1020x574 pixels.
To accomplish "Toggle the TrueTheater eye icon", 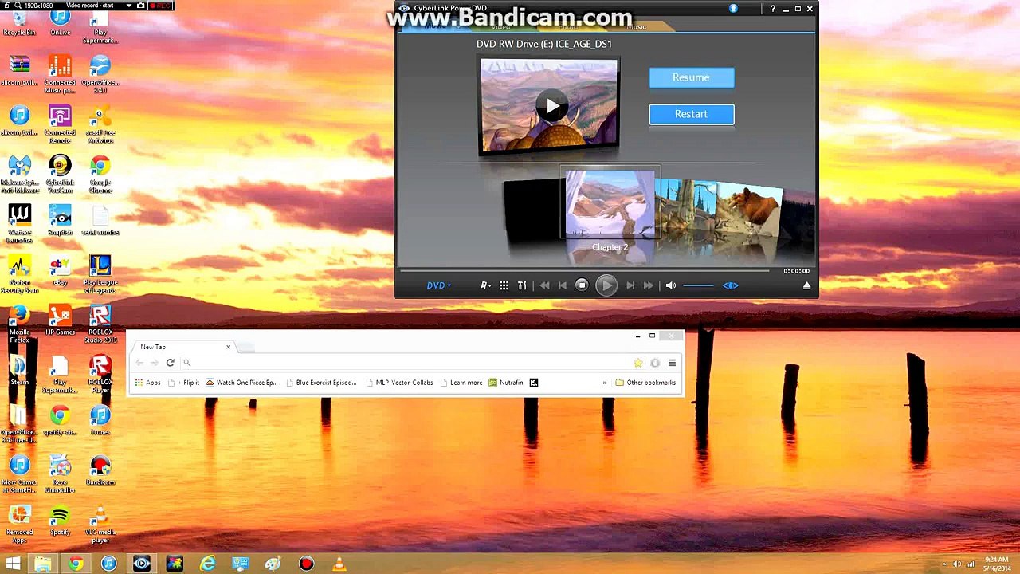I will click(x=730, y=285).
